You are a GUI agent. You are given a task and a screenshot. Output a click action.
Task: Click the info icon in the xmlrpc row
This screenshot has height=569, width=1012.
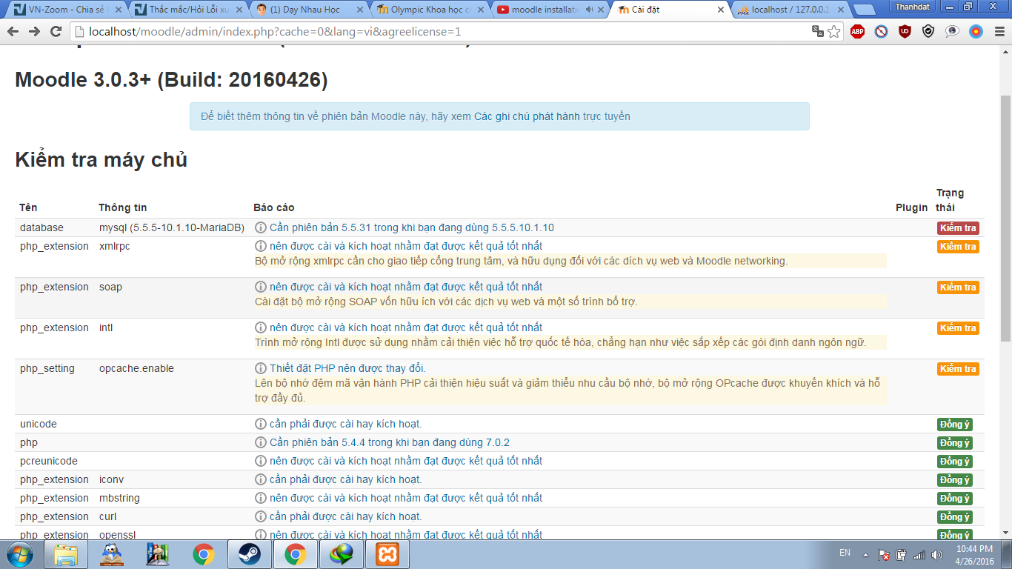(x=261, y=246)
